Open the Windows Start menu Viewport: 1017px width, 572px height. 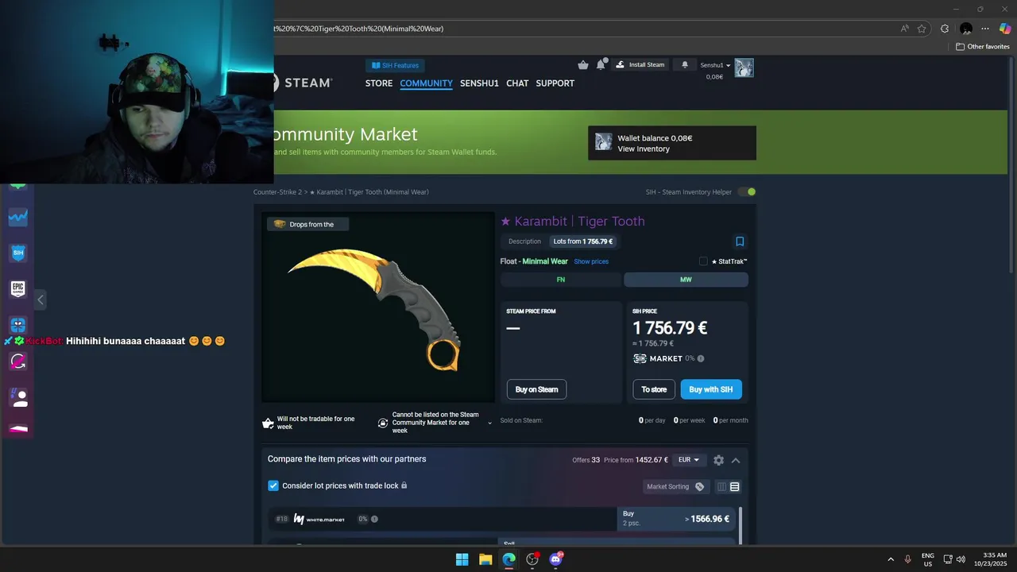click(462, 559)
